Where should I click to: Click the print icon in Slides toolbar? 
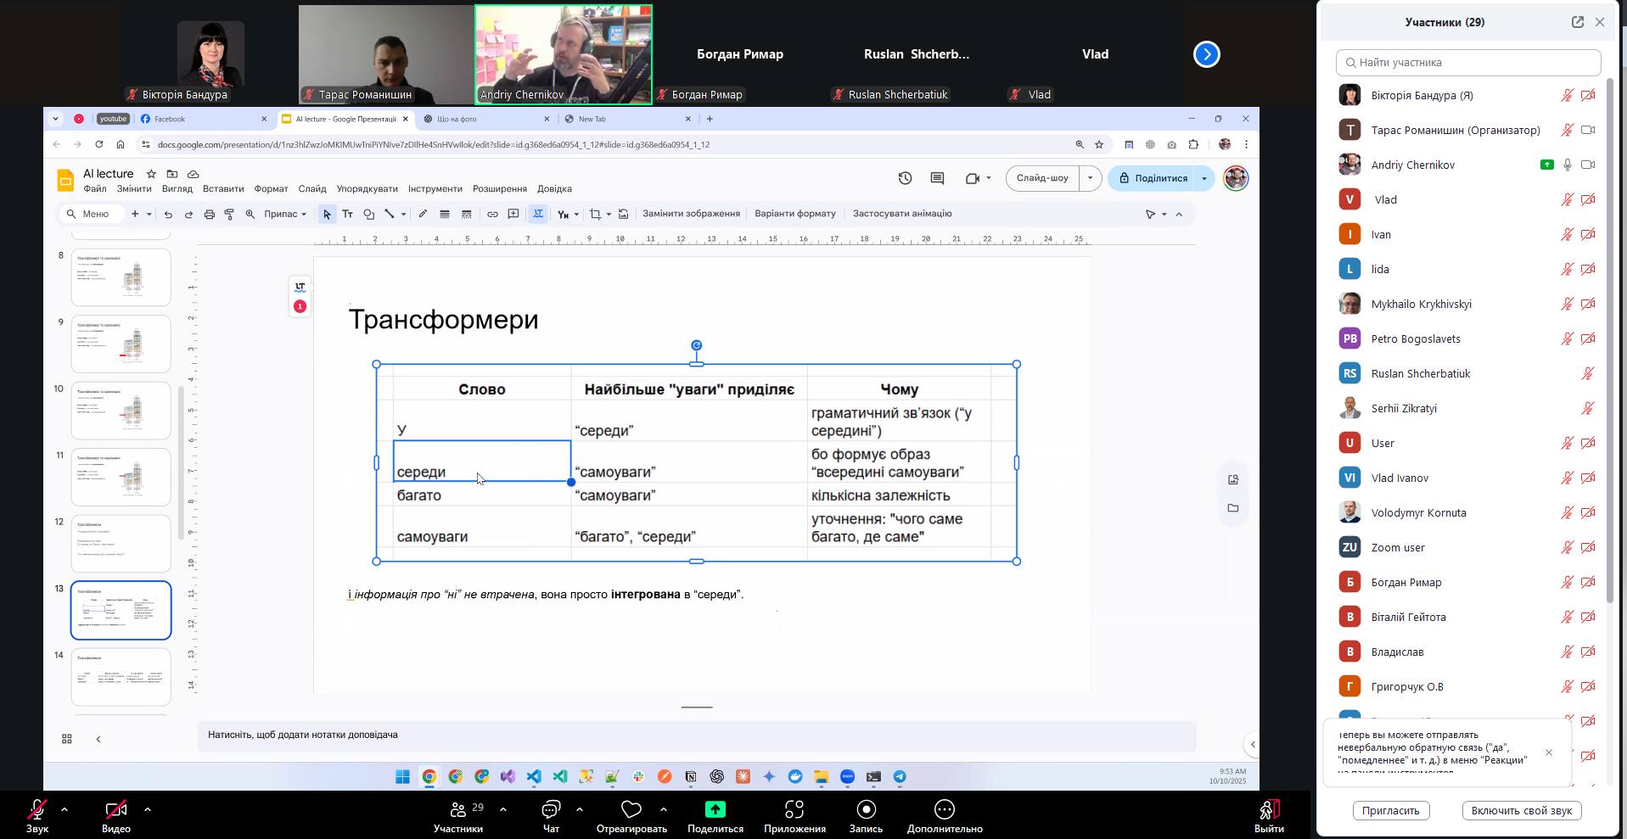coord(209,215)
